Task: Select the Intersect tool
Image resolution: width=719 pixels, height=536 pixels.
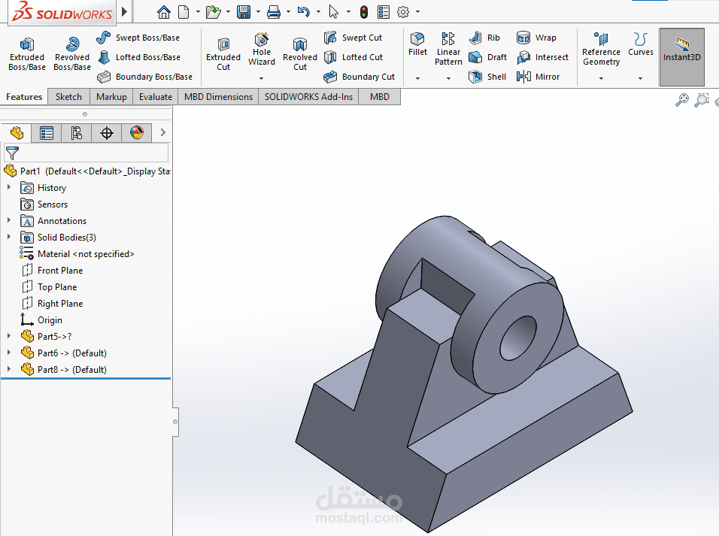Action: coord(542,57)
